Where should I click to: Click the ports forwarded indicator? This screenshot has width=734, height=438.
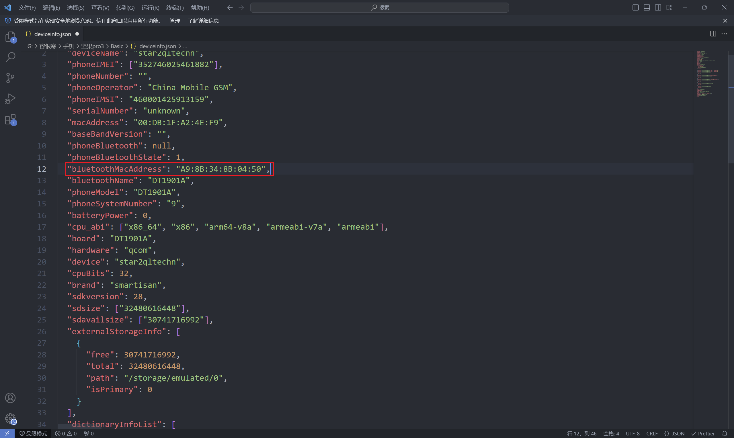coord(89,433)
